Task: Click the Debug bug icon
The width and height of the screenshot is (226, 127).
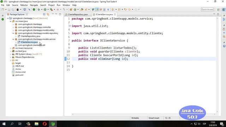Action: (38, 10)
